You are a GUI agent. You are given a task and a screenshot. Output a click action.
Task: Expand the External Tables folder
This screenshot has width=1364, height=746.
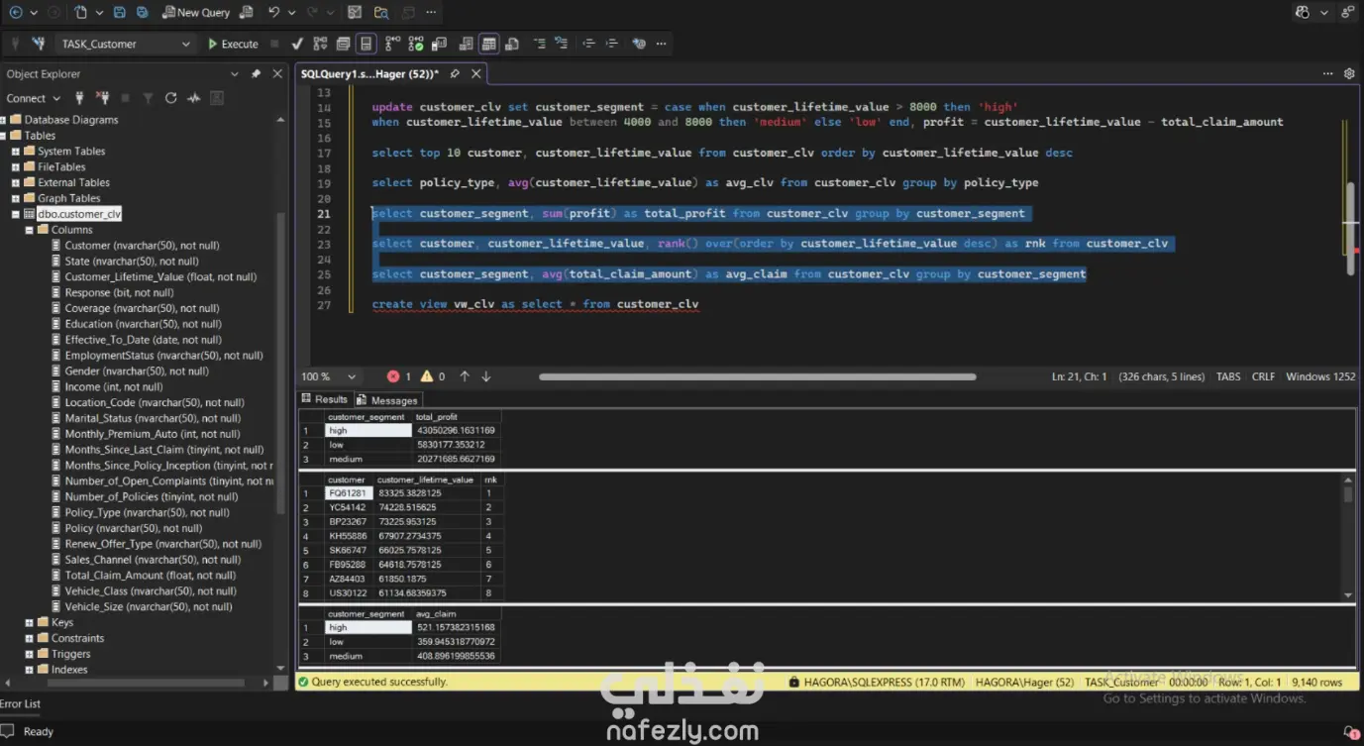[16, 183]
